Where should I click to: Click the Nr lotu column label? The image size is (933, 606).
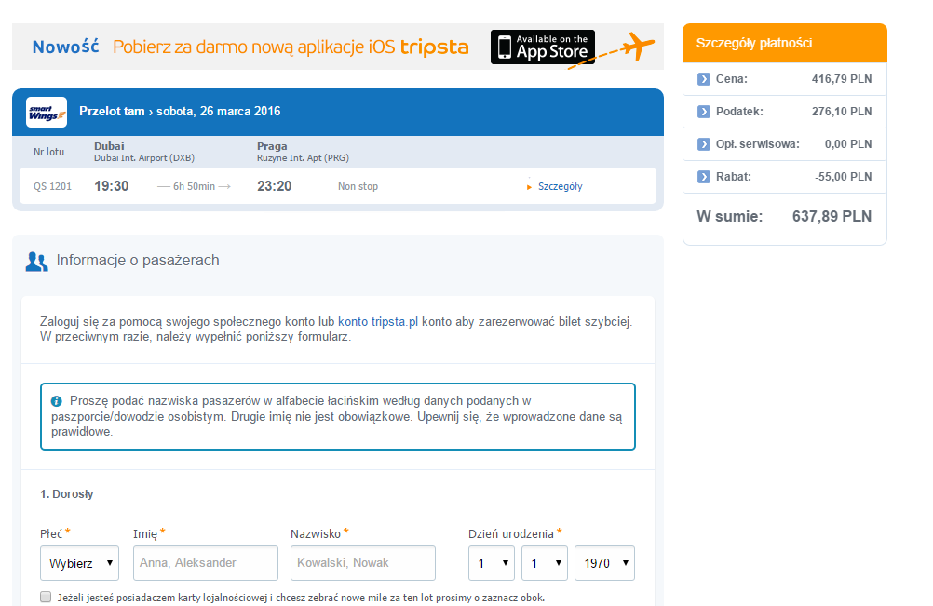(48, 153)
